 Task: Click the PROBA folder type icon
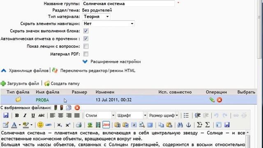point(18,99)
